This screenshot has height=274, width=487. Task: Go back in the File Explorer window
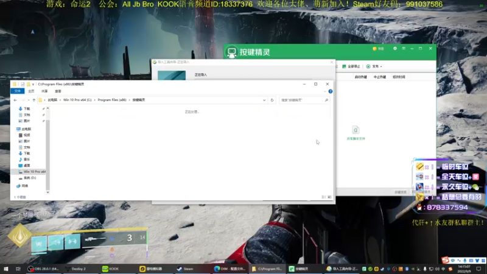click(x=15, y=100)
